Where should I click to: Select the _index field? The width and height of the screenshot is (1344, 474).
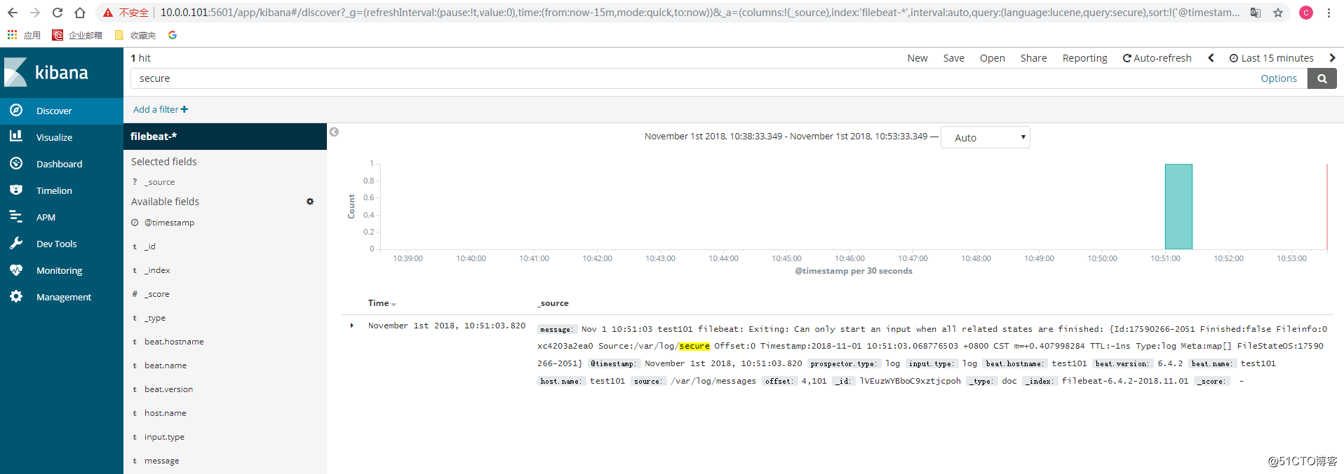tap(157, 270)
